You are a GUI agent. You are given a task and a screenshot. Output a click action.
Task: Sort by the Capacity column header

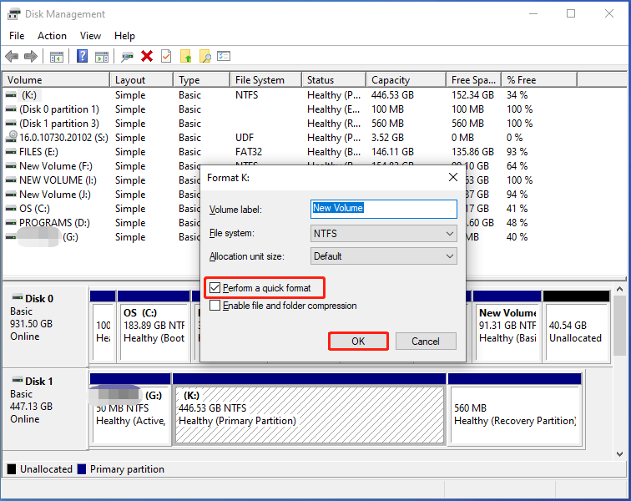tap(406, 79)
